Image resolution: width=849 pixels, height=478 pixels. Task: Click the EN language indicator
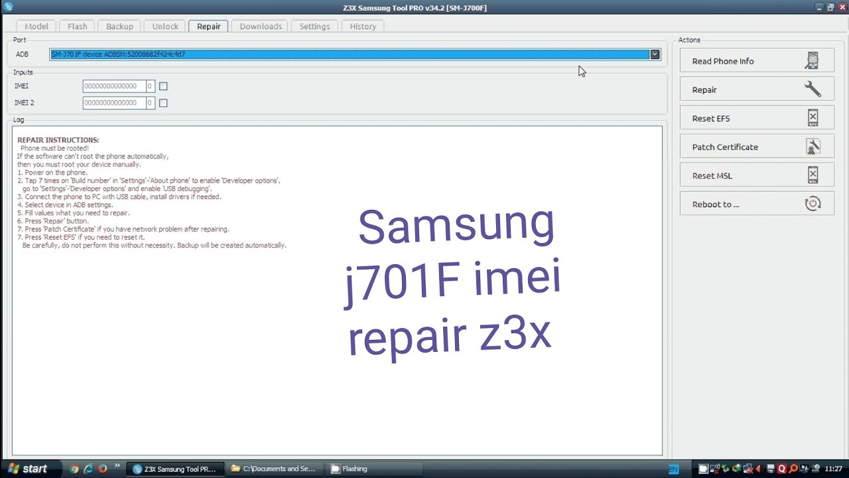click(673, 469)
